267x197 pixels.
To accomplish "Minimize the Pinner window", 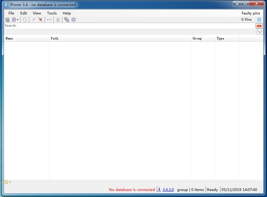I will tap(237, 4).
